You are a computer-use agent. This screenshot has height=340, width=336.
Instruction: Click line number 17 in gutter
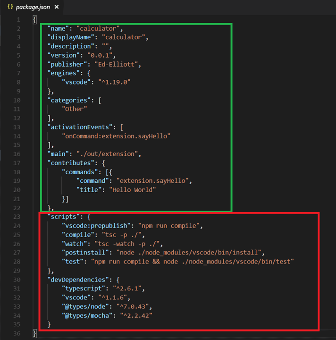coord(17,163)
